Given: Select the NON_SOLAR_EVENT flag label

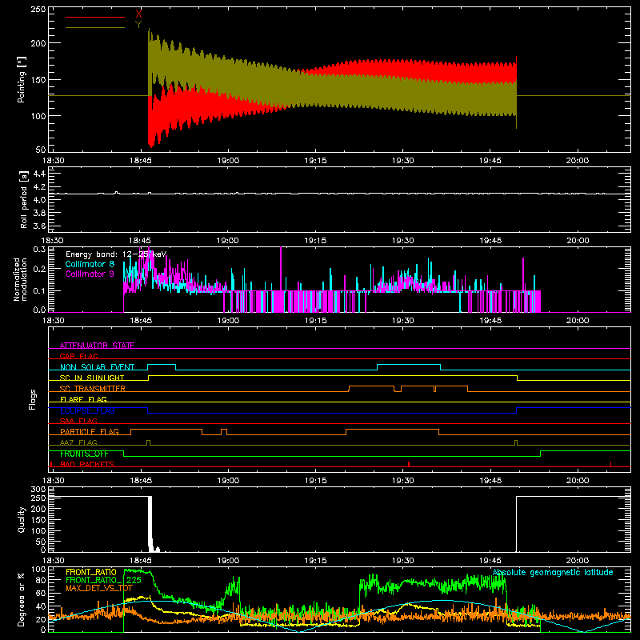Looking at the screenshot, I should point(97,367).
